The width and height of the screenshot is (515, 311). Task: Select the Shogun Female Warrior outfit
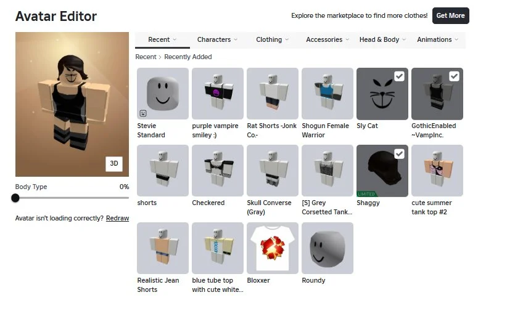click(328, 94)
